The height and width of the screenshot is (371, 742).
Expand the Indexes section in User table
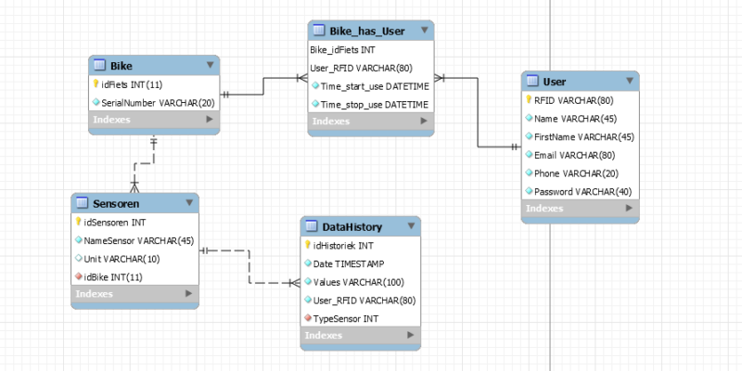(x=629, y=209)
